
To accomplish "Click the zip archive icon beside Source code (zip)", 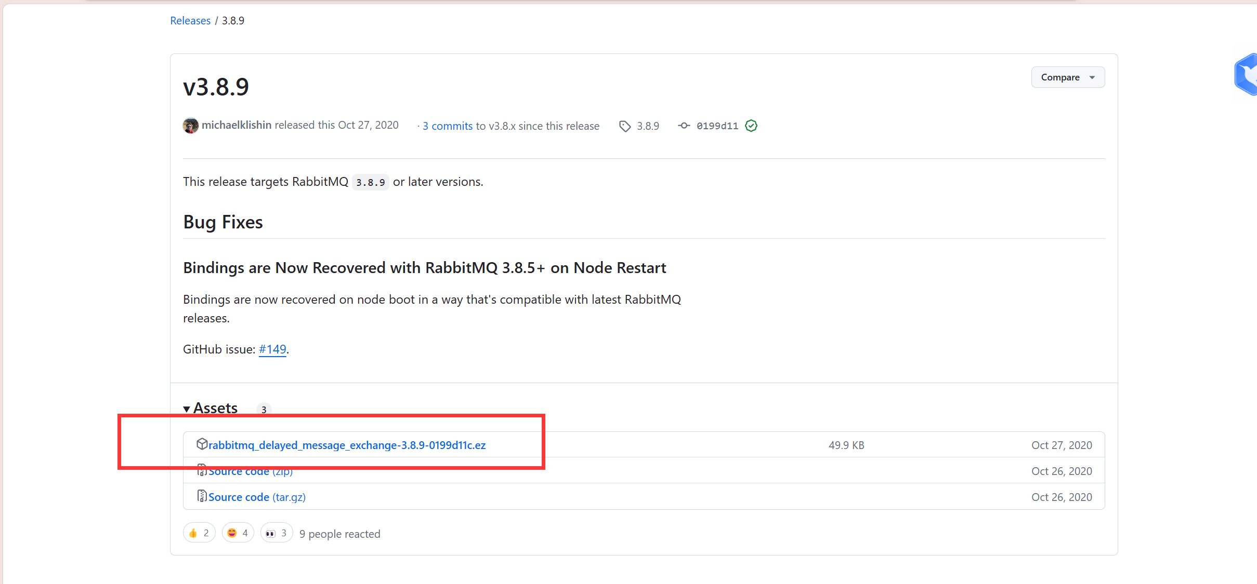I will [x=202, y=470].
